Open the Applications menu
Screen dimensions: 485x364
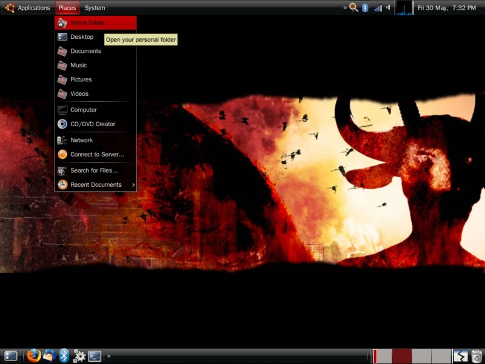(x=28, y=8)
